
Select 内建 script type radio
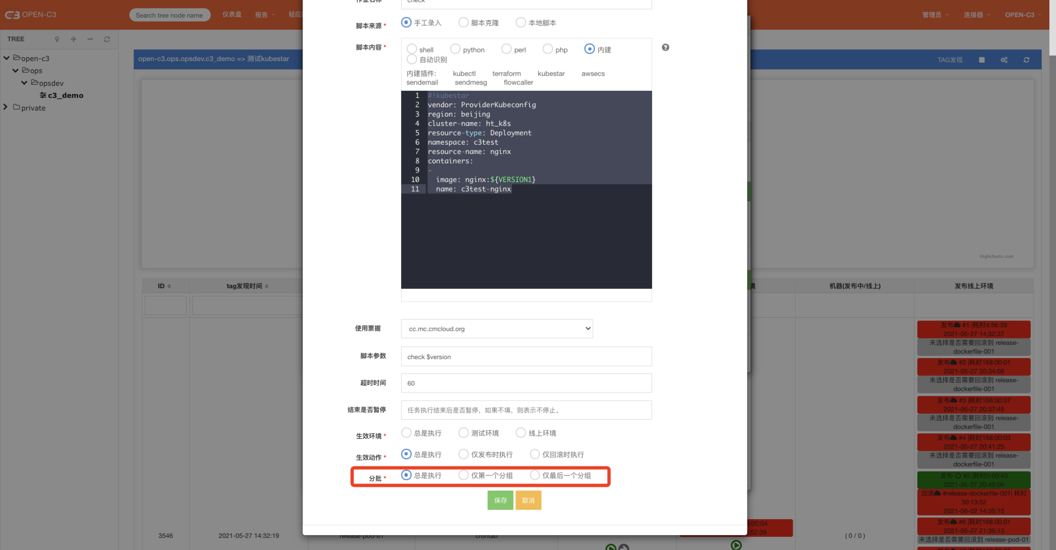pos(589,49)
